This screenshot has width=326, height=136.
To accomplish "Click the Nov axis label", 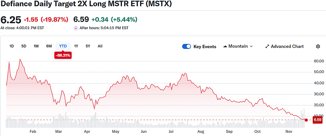I will coord(288,132).
